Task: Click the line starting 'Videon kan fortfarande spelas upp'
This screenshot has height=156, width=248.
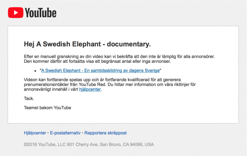Action: pyautogui.click(x=102, y=80)
